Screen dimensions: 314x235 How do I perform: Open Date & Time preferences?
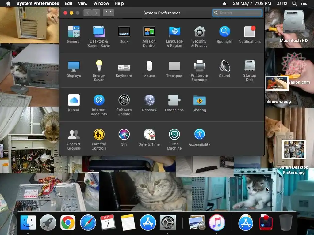tap(149, 137)
